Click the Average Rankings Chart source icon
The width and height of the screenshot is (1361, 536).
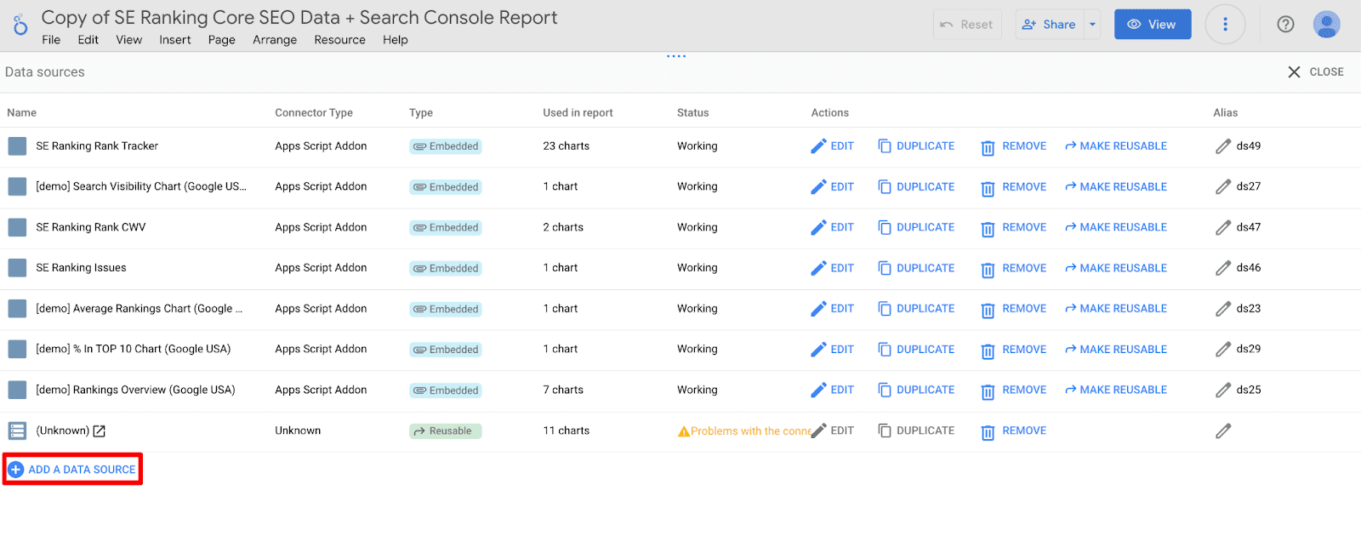pos(17,309)
